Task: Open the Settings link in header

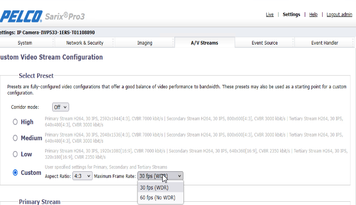Action: (x=291, y=15)
